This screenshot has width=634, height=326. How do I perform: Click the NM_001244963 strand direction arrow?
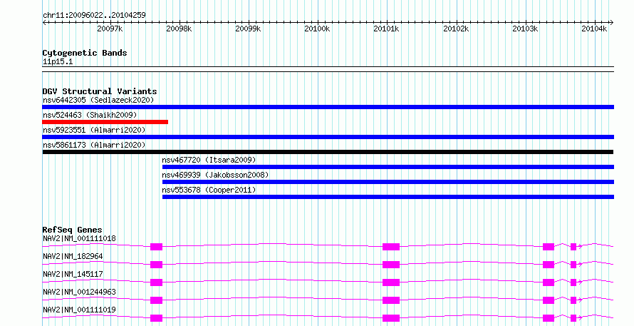pyautogui.click(x=581, y=300)
